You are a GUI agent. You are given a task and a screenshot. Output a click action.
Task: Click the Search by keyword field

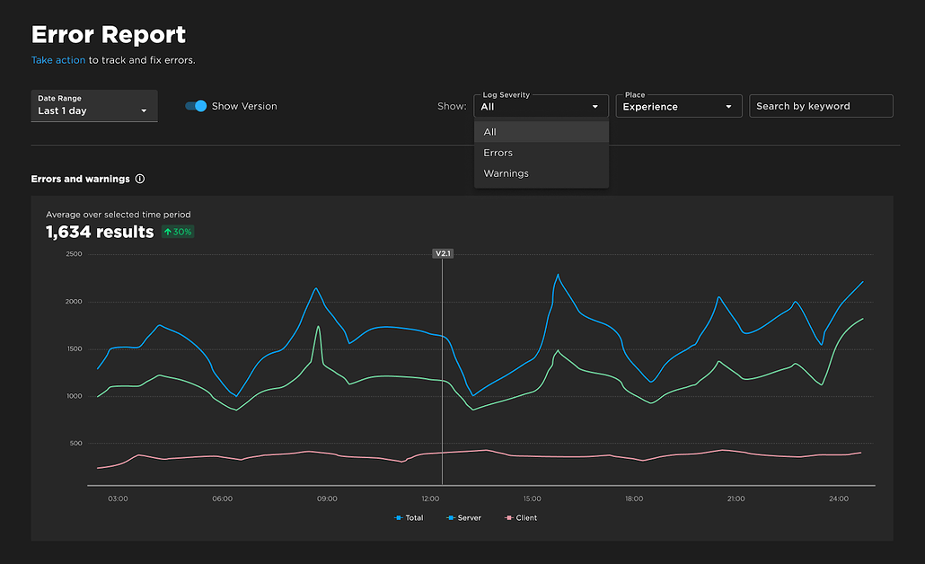820,105
